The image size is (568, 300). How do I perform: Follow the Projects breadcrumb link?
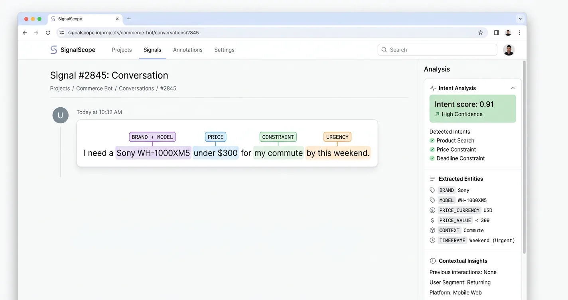coord(60,89)
